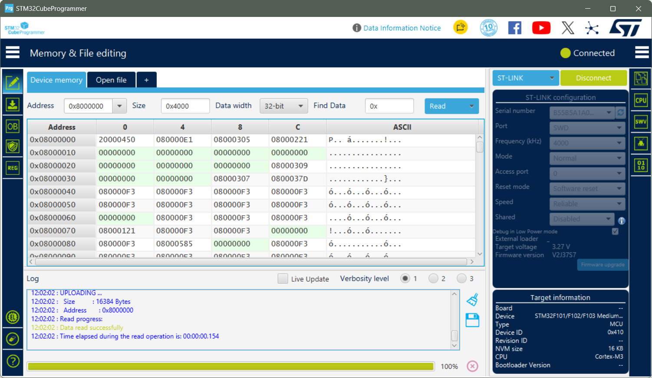Open the 01/10 binary panel icon

(641, 165)
